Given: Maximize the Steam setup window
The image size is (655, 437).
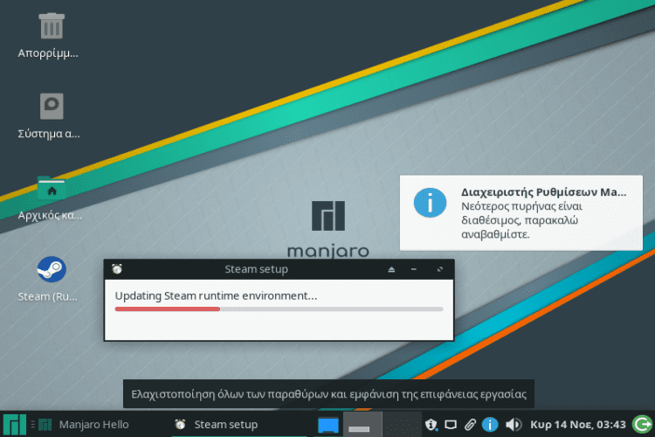Looking at the screenshot, I should pyautogui.click(x=440, y=269).
